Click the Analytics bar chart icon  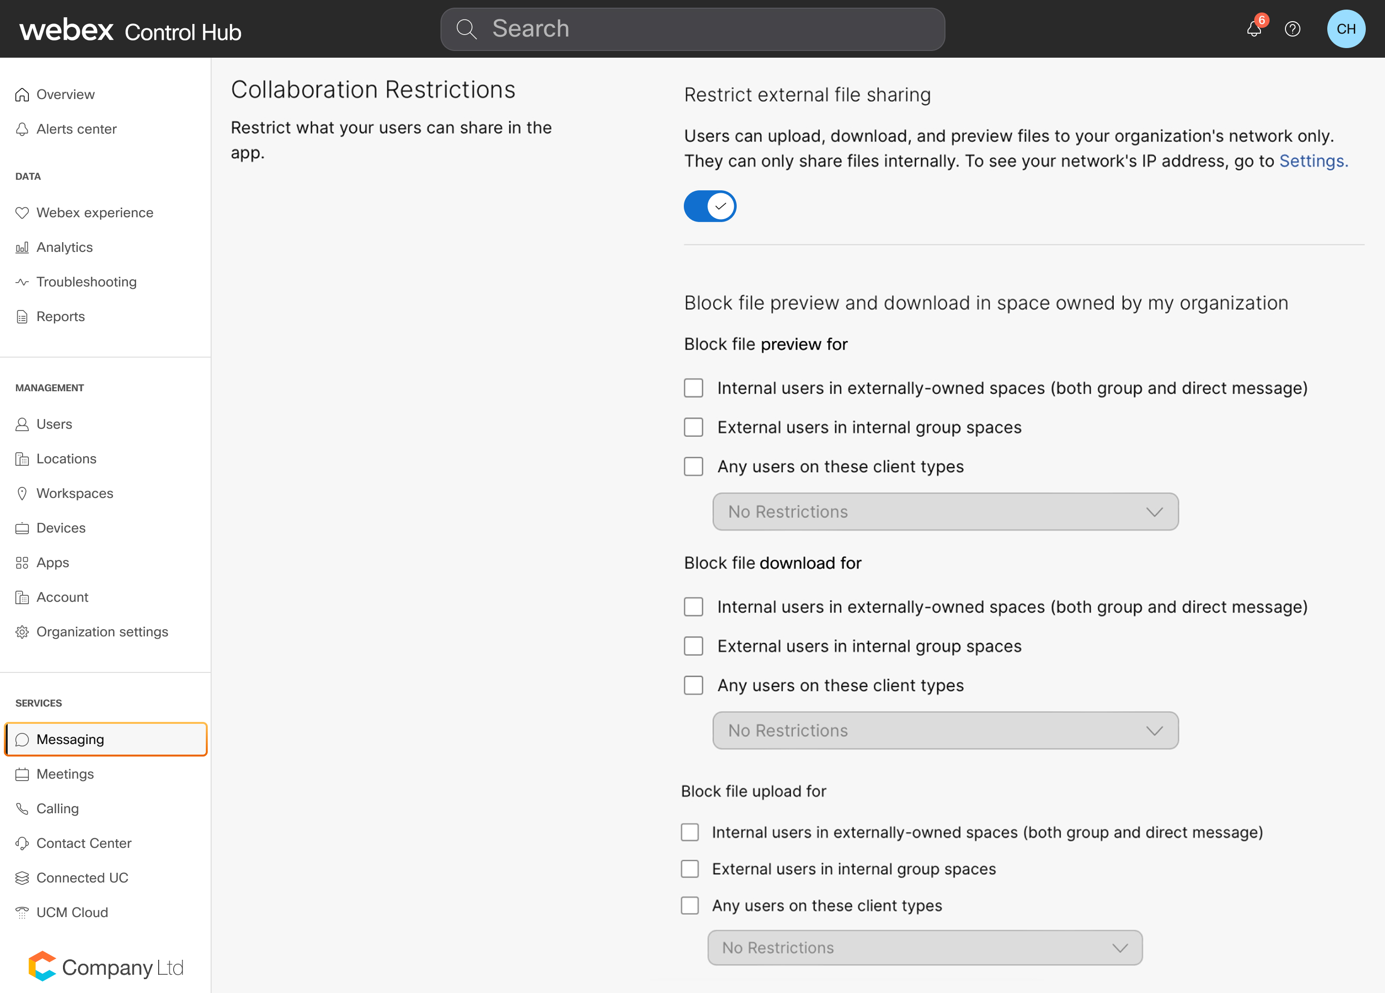22,248
